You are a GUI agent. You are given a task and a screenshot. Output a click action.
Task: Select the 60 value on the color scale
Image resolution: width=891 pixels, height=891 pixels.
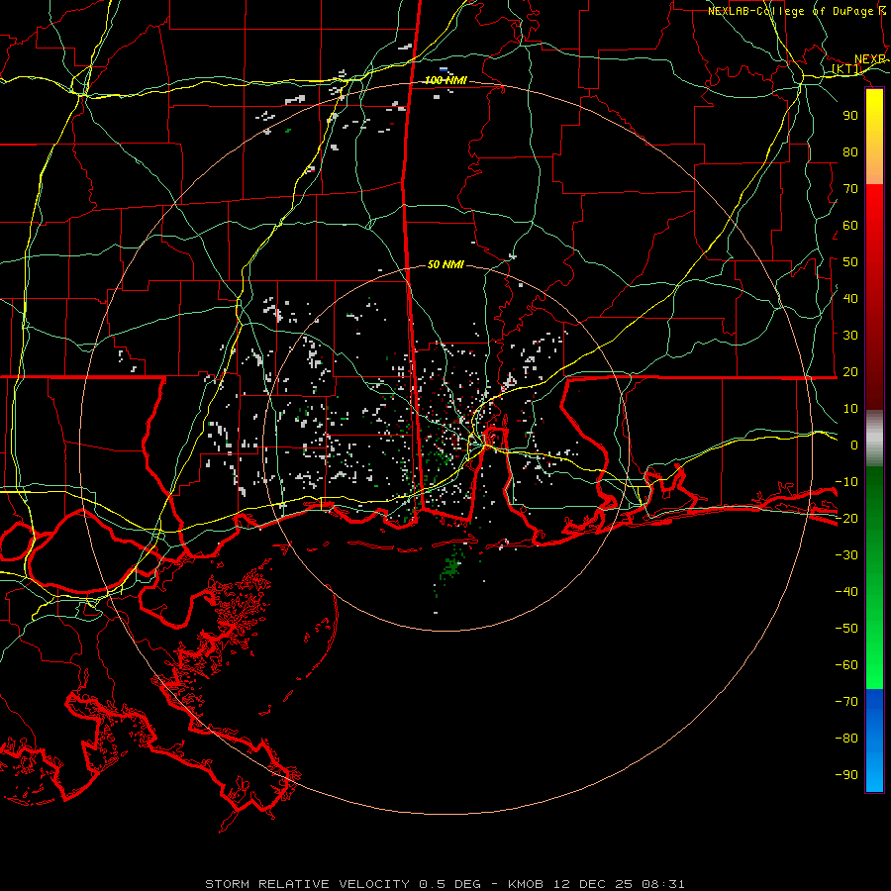pyautogui.click(x=850, y=225)
